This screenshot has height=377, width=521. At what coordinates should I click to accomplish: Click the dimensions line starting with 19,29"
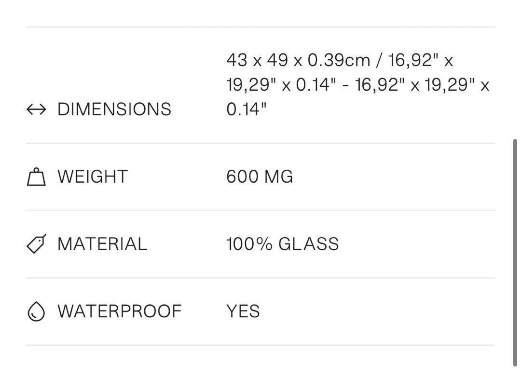[x=358, y=85]
